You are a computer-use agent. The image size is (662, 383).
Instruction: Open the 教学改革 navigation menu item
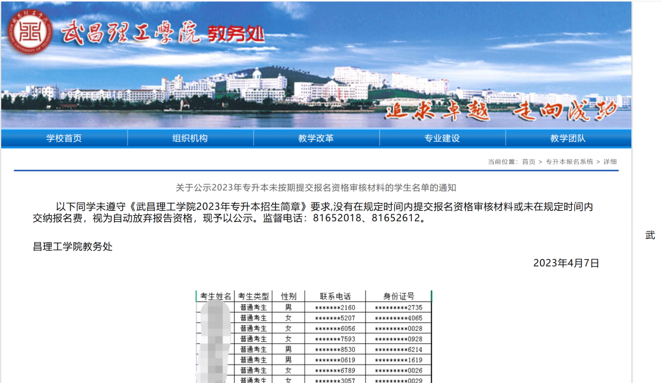316,138
